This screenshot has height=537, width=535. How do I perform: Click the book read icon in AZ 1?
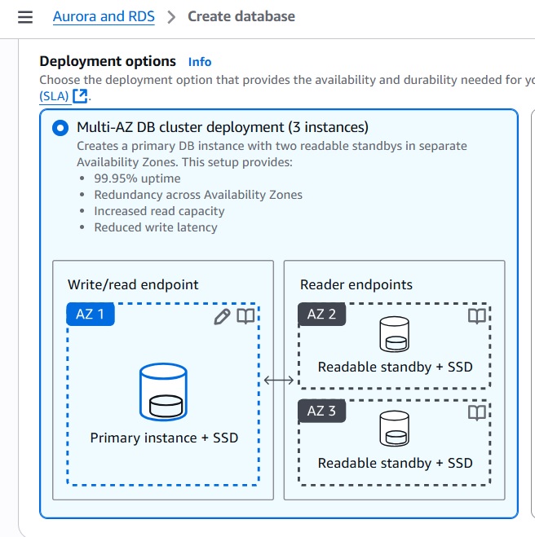(x=245, y=316)
